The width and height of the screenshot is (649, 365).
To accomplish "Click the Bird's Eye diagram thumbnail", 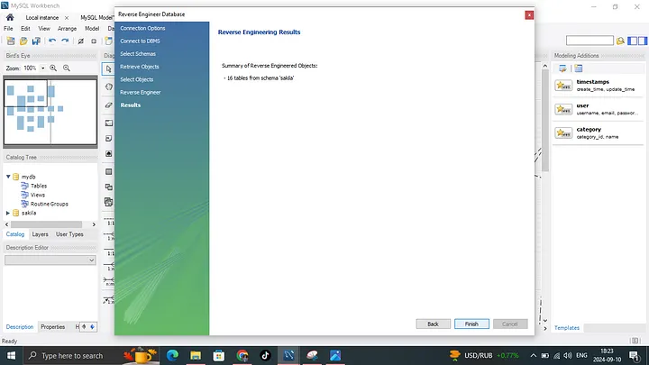I will 50,112.
